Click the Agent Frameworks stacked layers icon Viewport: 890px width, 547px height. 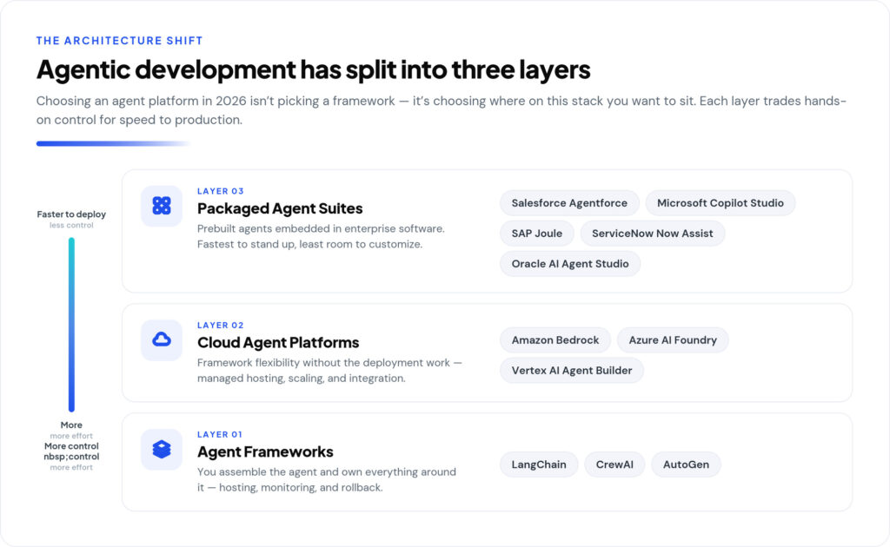click(162, 450)
